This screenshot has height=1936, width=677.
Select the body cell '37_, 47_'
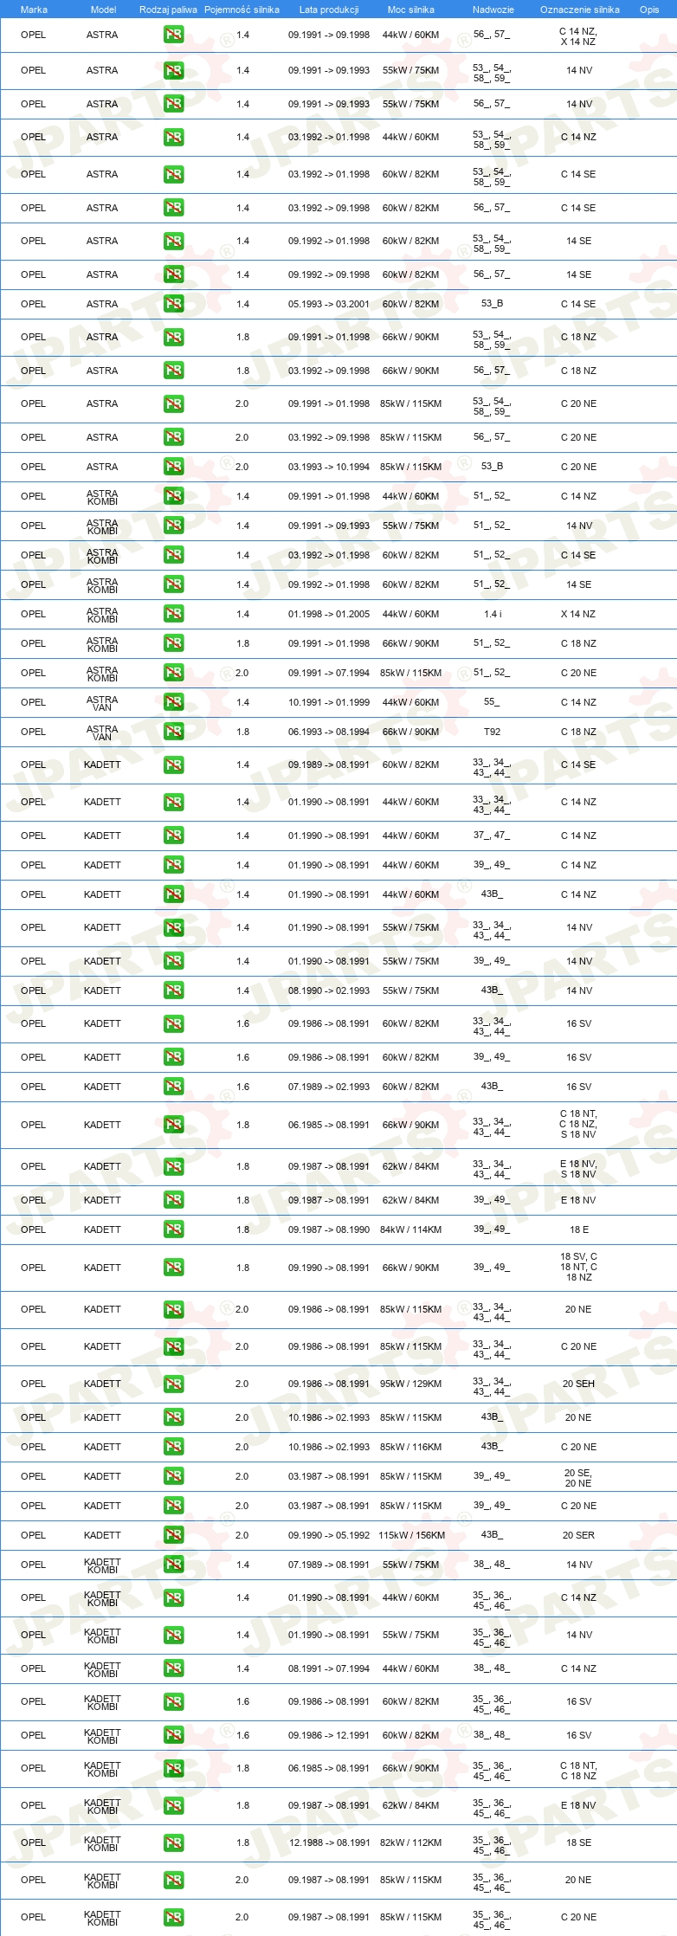492,836
